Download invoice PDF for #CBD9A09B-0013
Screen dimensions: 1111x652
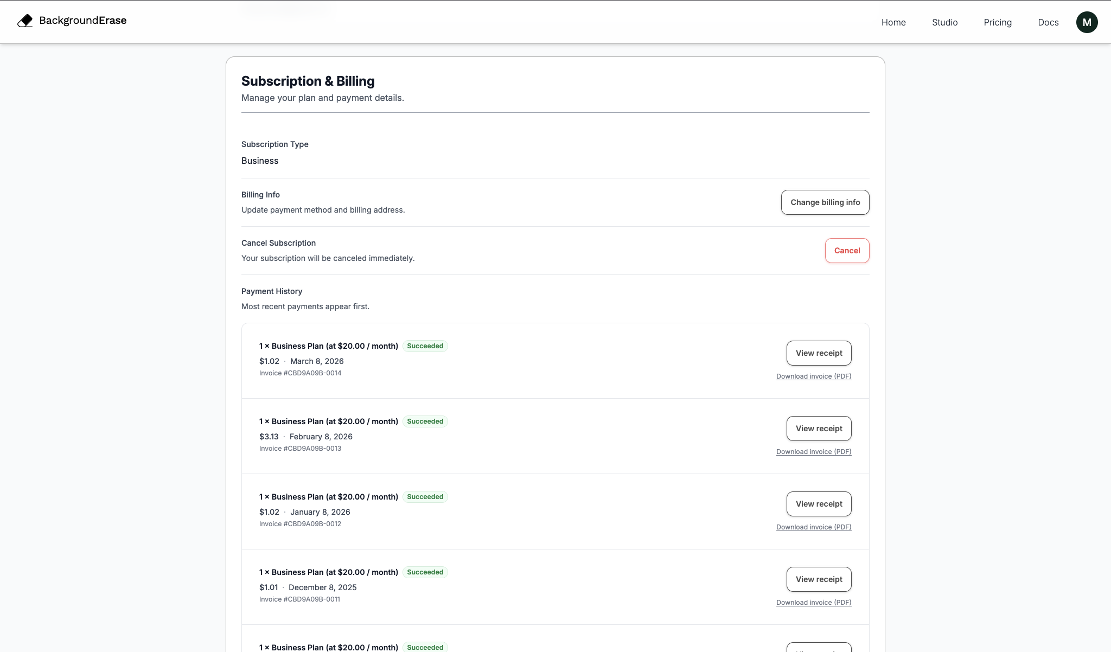814,452
